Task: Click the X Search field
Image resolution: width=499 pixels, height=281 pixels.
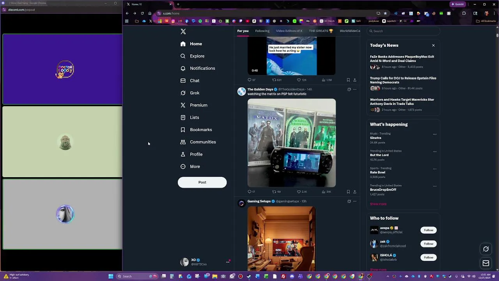Action: click(x=403, y=31)
